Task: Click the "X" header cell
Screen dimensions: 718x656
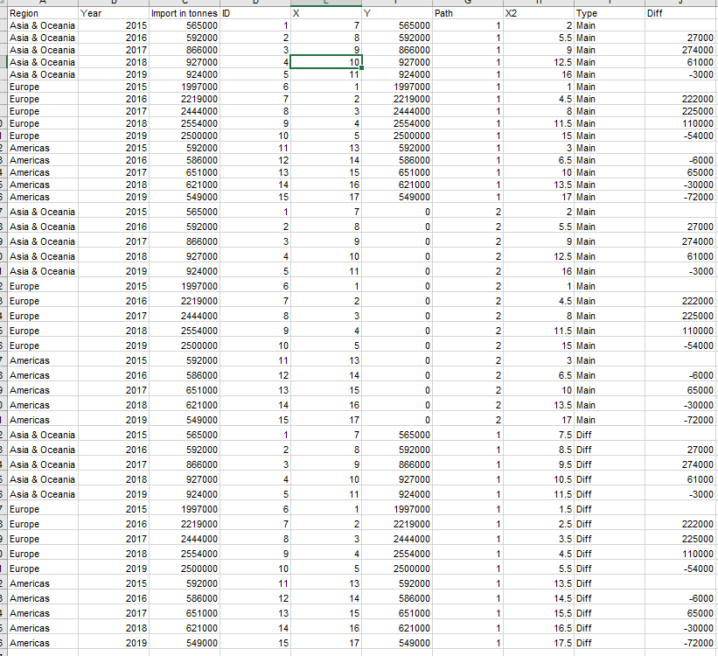Action: (x=324, y=14)
